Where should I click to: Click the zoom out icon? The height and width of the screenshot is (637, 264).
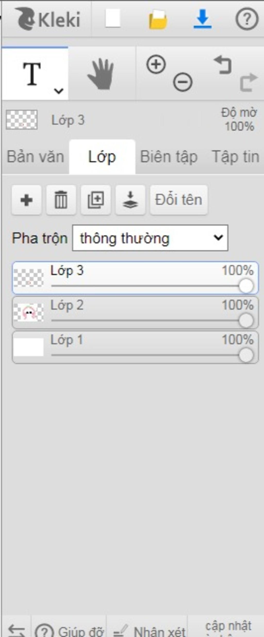coord(183,82)
